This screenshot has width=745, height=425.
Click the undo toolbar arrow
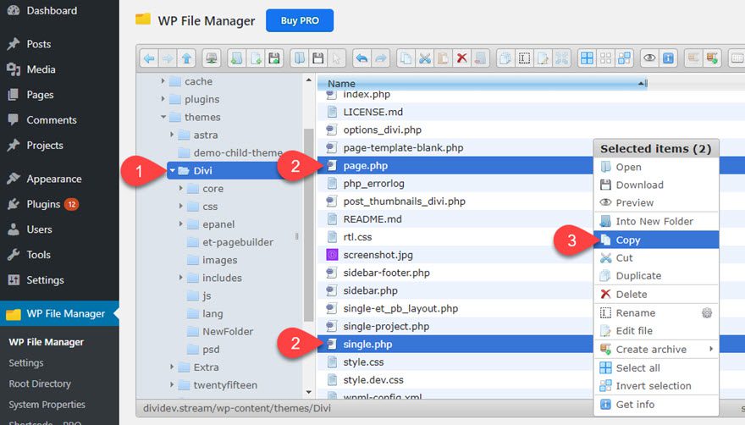362,58
